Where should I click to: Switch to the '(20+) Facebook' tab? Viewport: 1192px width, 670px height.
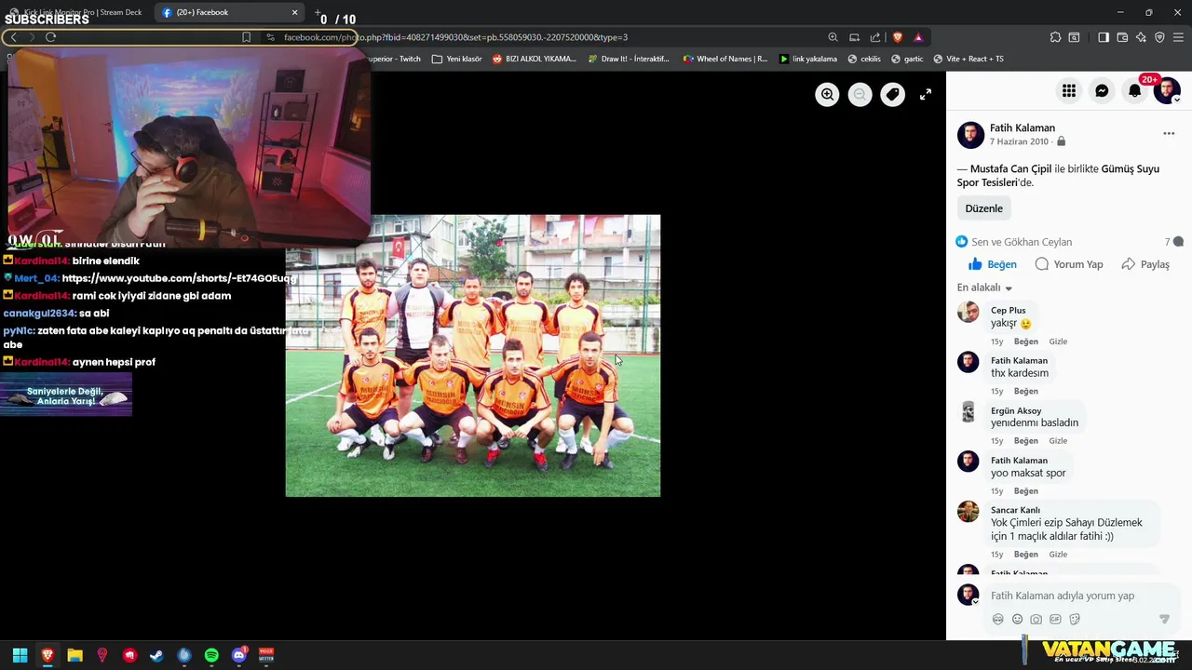[x=229, y=12]
